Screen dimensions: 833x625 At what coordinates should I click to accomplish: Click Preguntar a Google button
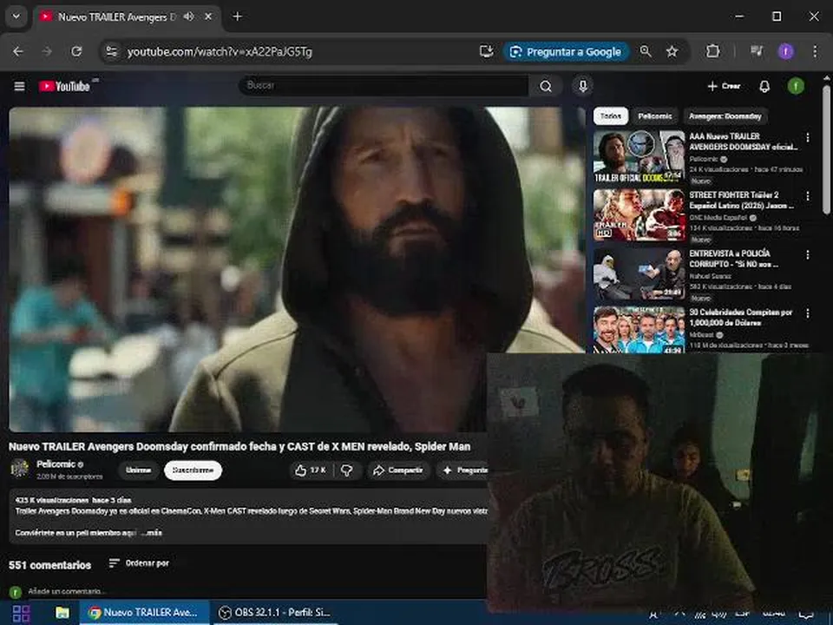click(567, 51)
